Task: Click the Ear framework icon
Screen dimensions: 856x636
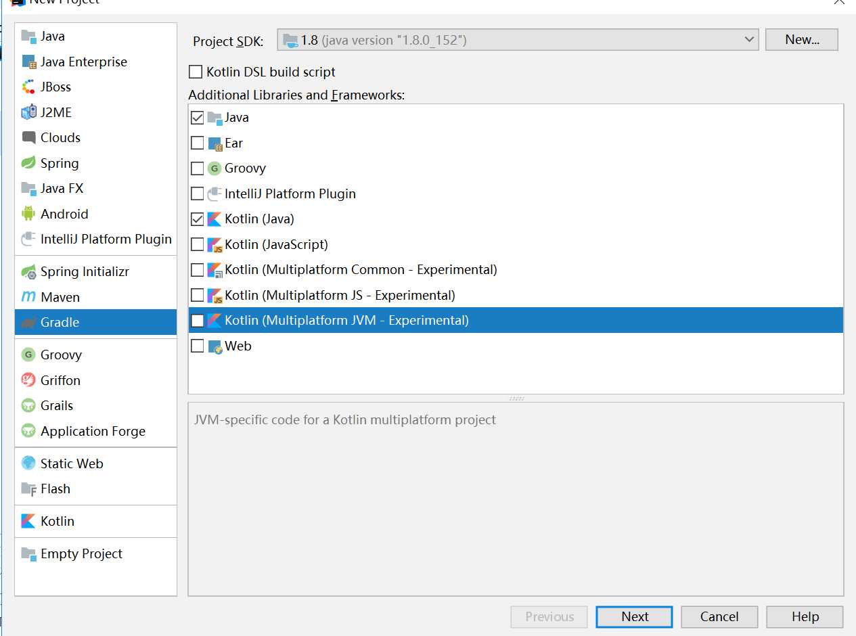Action: [x=215, y=143]
